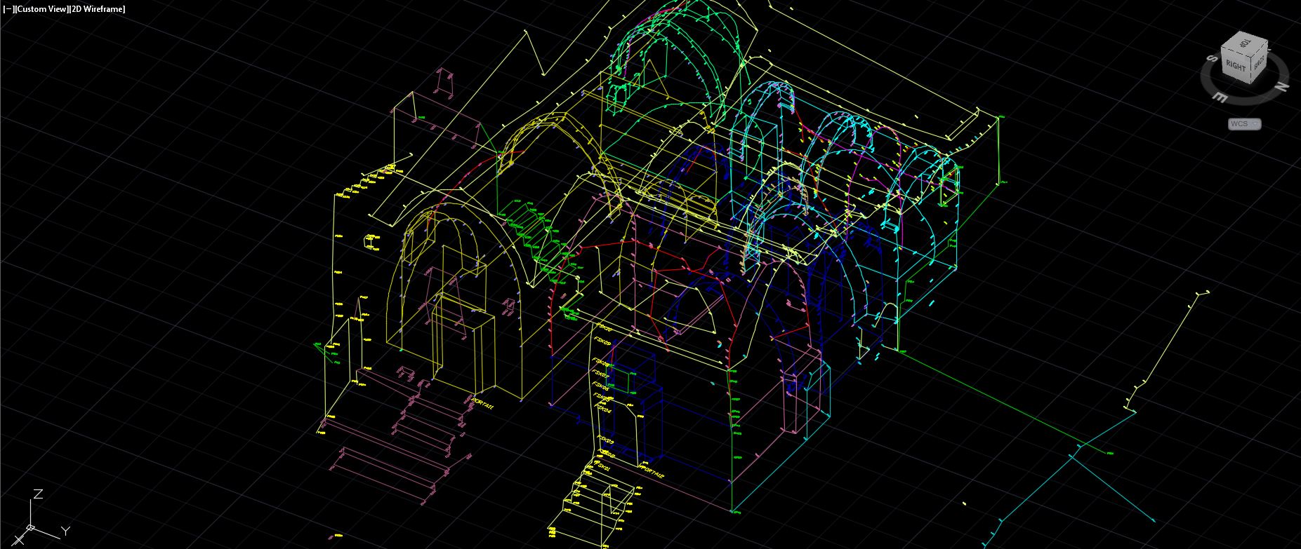Select the FSK03 point label

point(605,440)
